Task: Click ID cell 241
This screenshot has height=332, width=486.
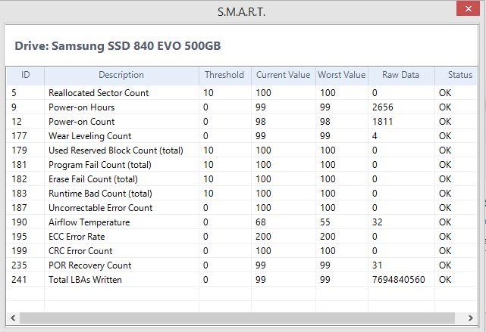Action: click(x=19, y=280)
